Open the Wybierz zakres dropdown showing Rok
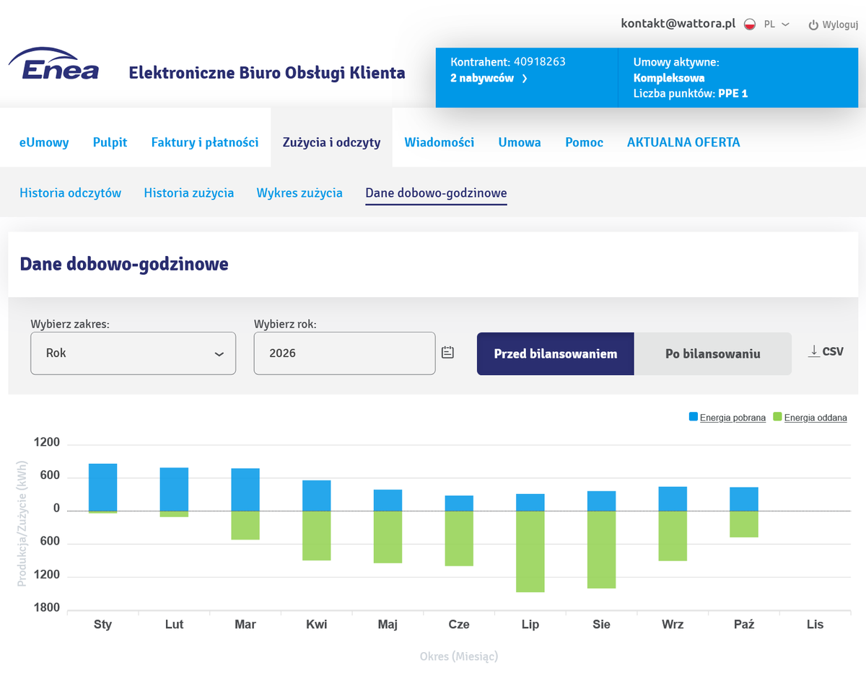 133,353
